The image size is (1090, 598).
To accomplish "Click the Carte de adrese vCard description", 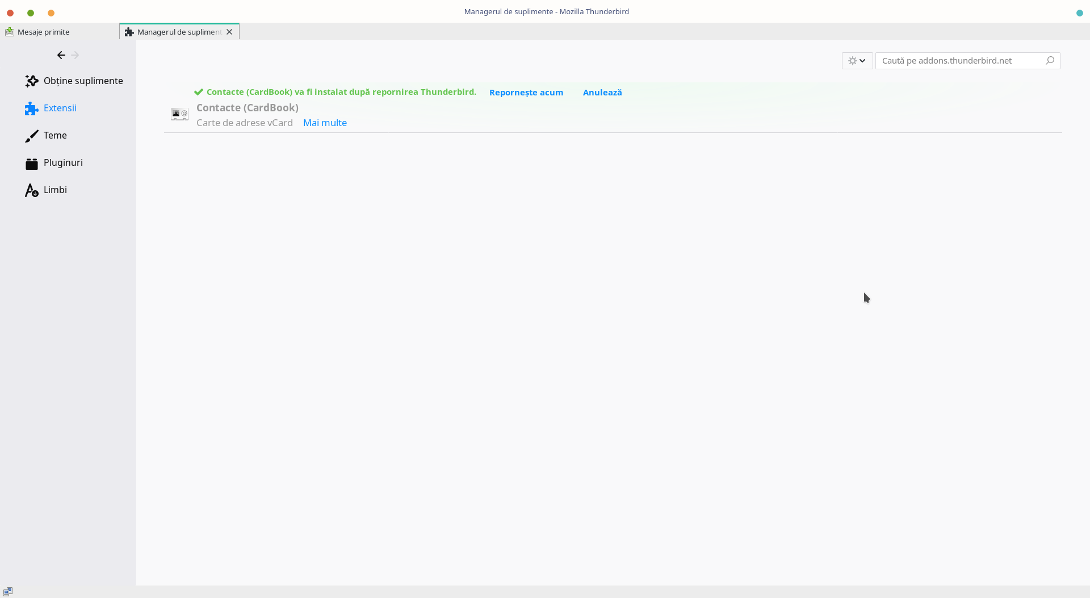I will click(245, 123).
